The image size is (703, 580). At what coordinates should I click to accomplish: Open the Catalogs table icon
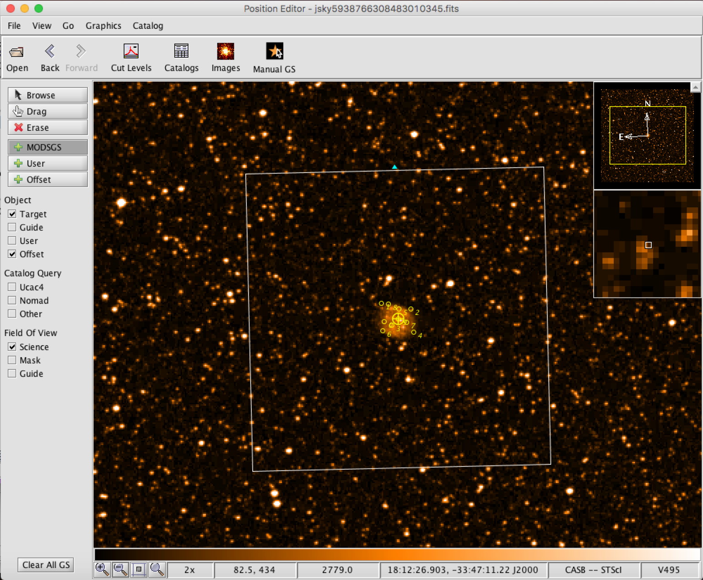tap(181, 51)
